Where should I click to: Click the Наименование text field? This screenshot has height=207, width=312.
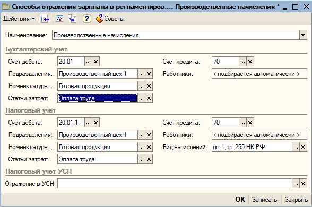(x=176, y=35)
